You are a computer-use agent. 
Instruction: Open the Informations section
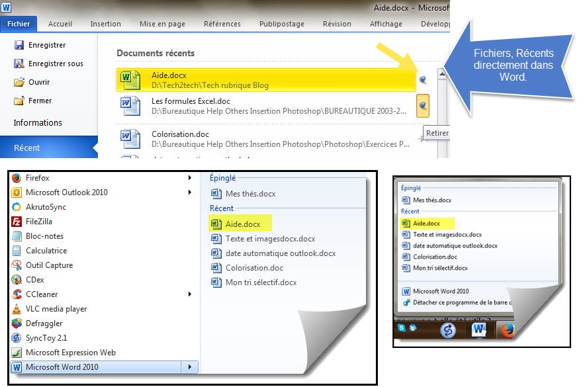tap(38, 122)
